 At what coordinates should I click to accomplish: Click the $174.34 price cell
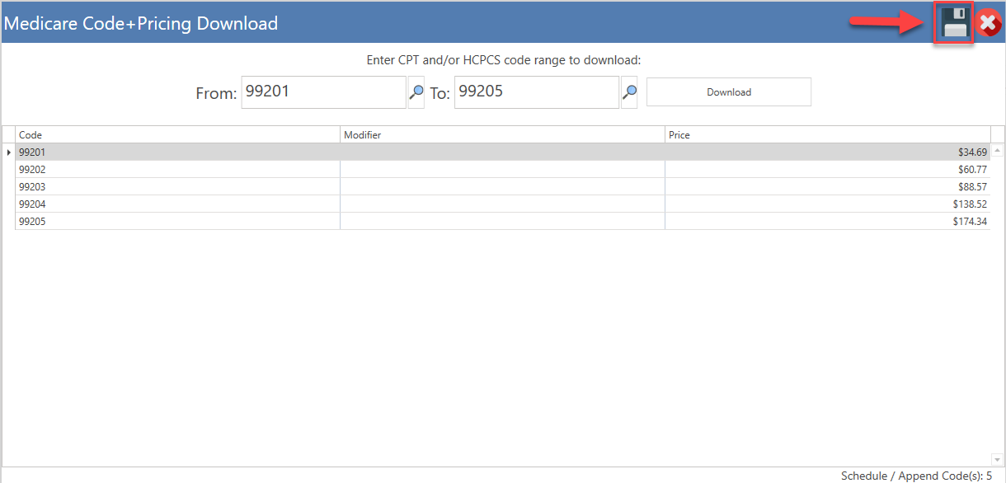click(828, 221)
